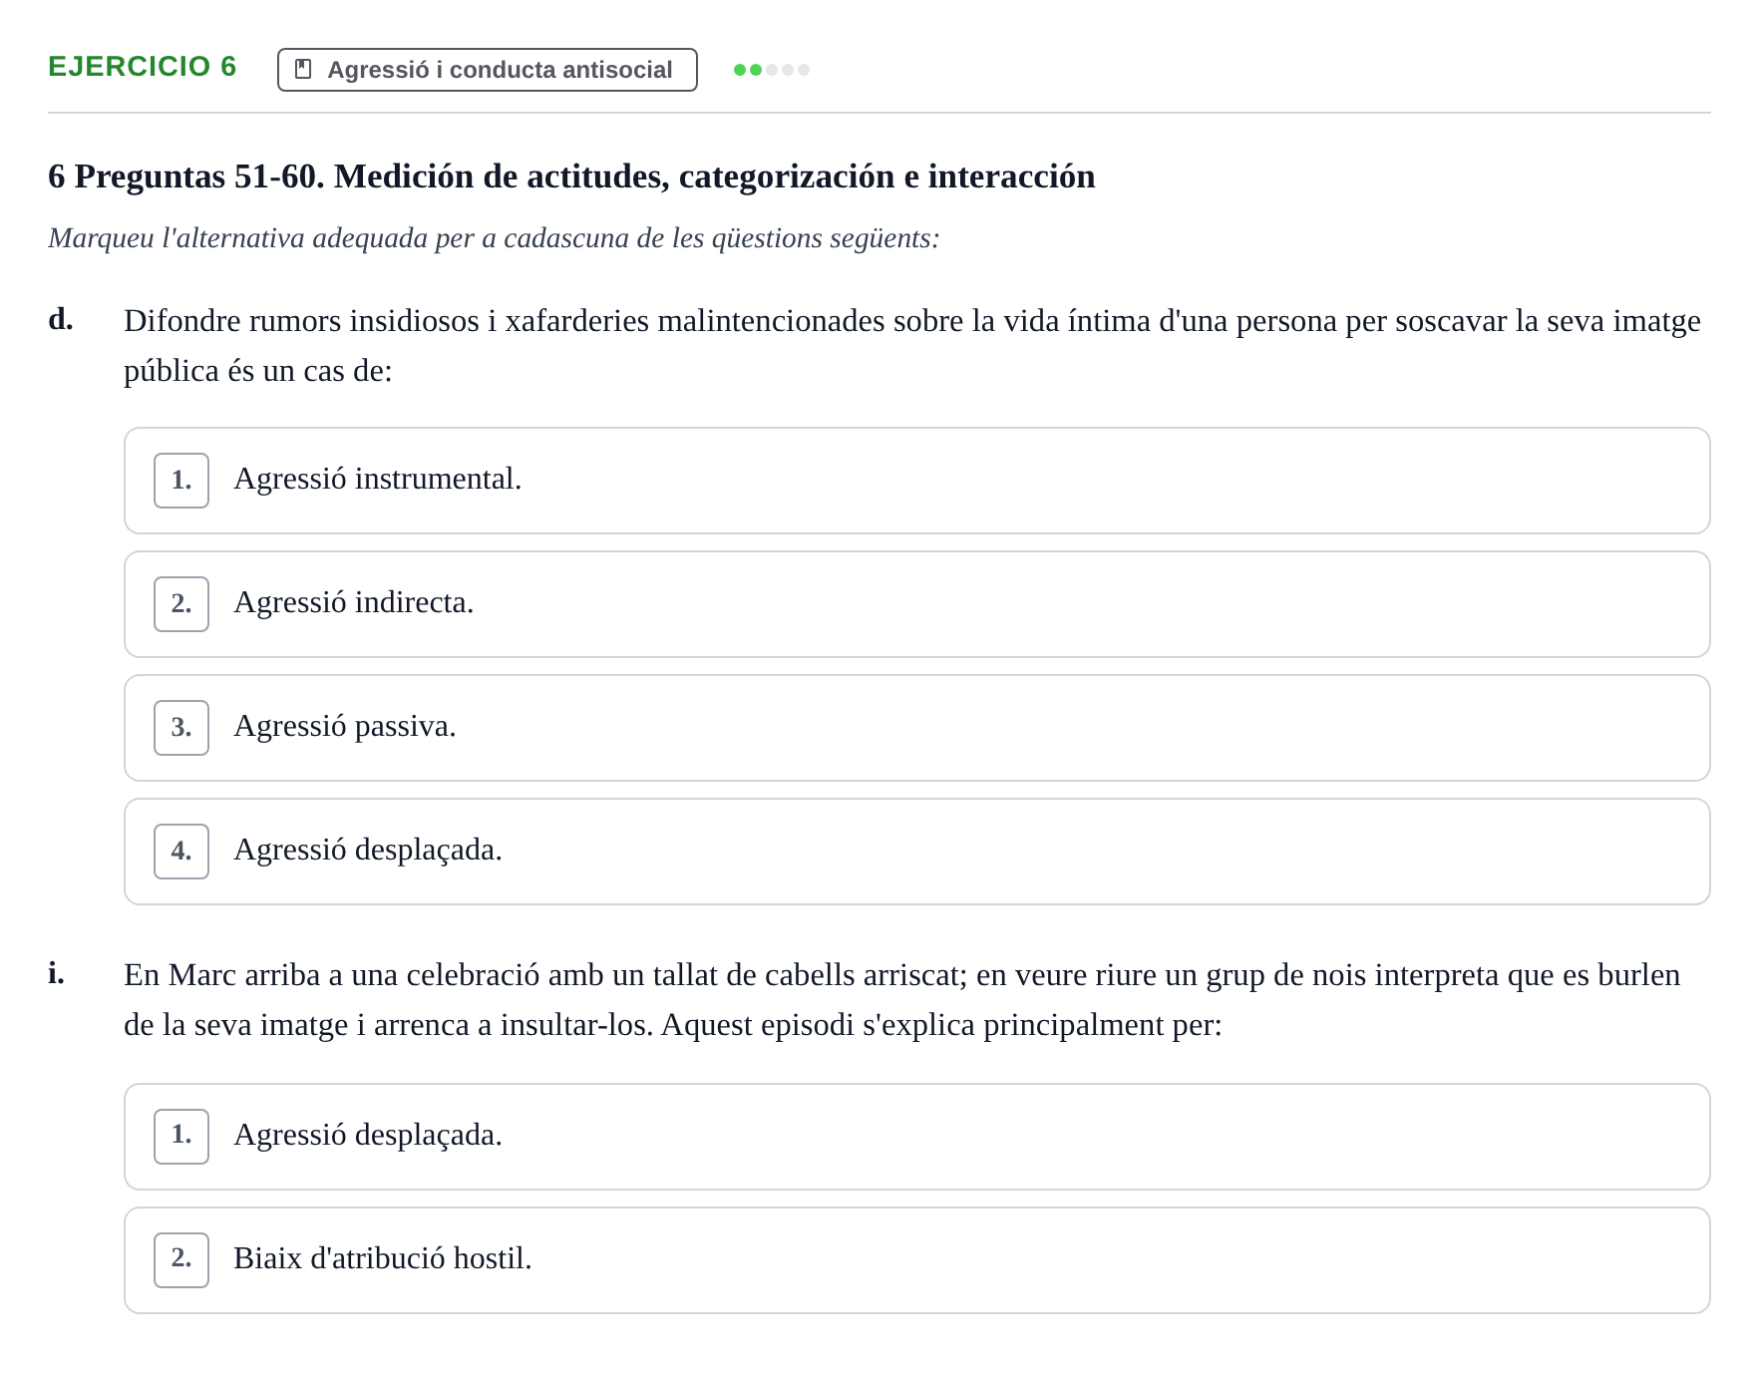This screenshot has height=1378, width=1759.
Task: Click the heading '6 Preguntas 51-60. Medición de actitudes'
Action: click(x=571, y=176)
